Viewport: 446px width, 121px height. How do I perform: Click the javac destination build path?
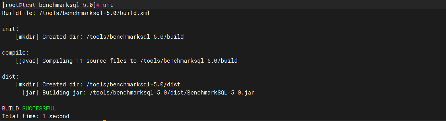click(189, 61)
